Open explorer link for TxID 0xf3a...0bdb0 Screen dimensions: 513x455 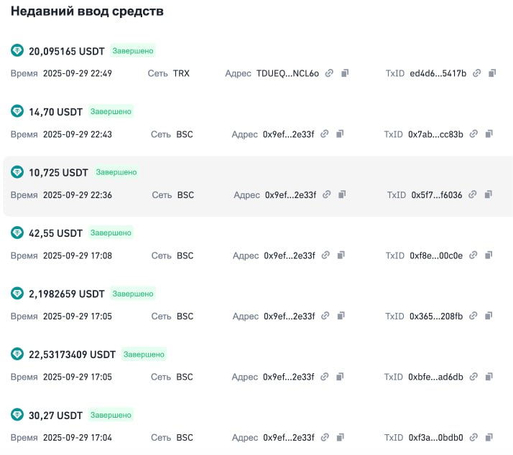click(473, 437)
